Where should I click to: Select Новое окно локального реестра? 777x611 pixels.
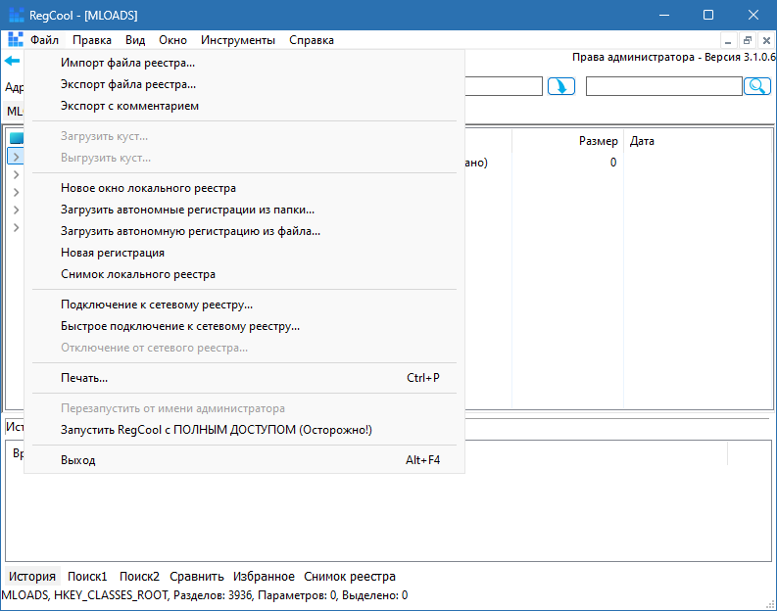coord(244,188)
